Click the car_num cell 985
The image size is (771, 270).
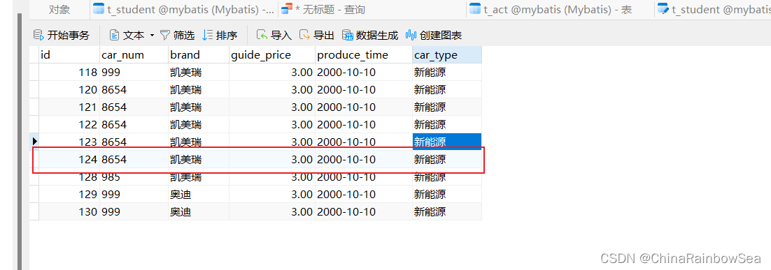(x=134, y=177)
